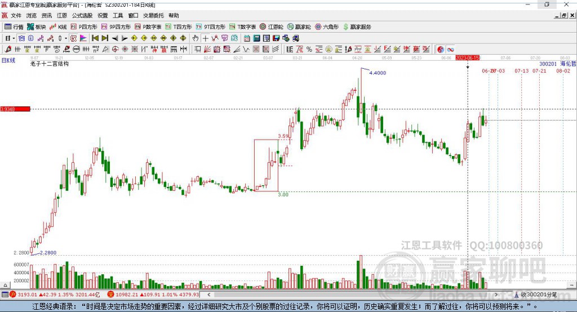Jump to last bar icon
Image resolution: width=577 pixels, height=312 pixels.
tap(105, 38)
